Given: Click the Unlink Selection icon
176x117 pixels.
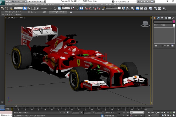Looking at the screenshot, I should pyautogui.click(x=7, y=8).
